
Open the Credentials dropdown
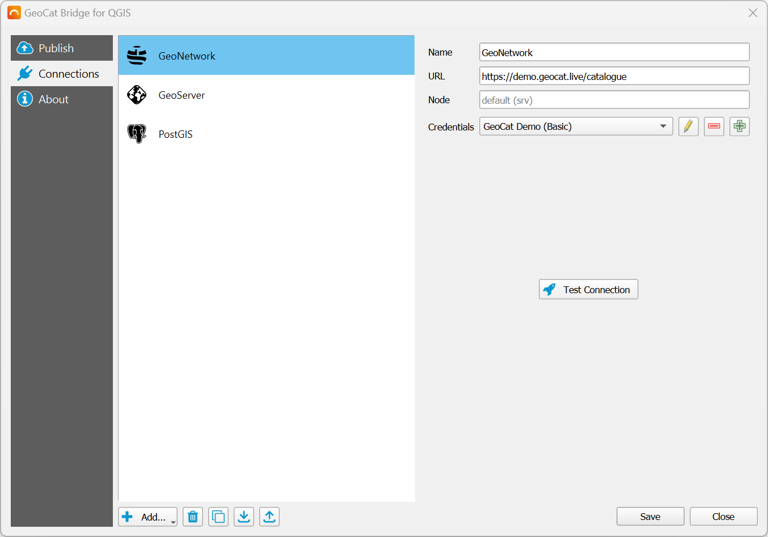pos(576,126)
